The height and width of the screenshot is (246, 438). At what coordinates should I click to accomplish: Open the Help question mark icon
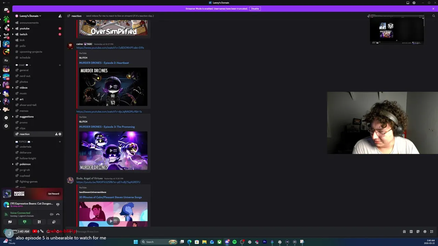click(x=414, y=3)
